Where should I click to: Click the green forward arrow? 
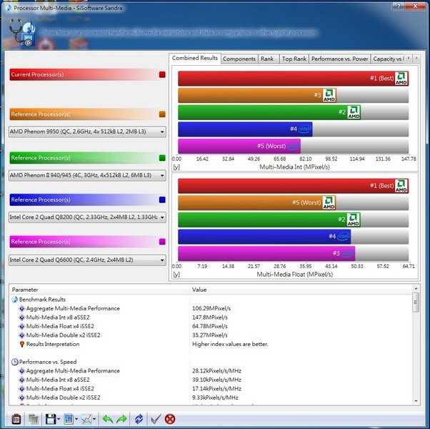click(x=121, y=419)
